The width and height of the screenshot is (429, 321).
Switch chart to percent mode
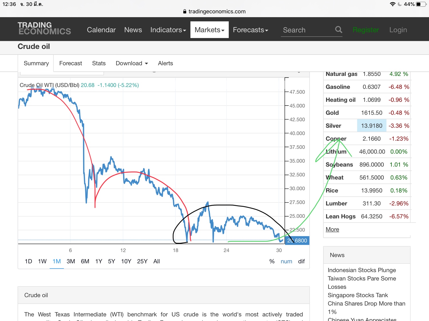click(272, 261)
